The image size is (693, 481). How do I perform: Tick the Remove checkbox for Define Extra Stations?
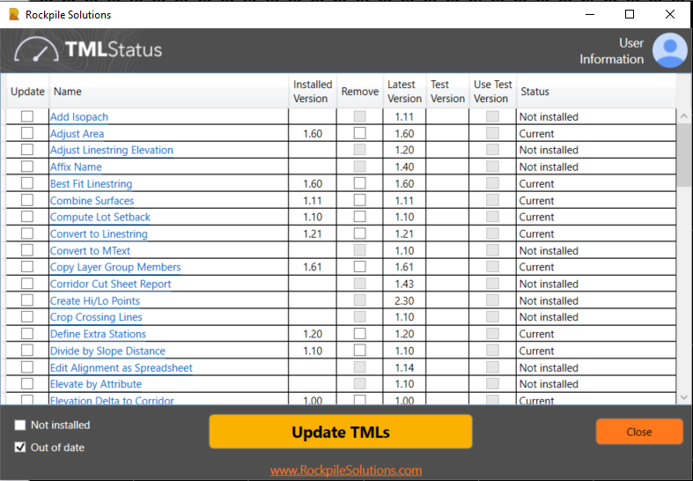point(360,333)
